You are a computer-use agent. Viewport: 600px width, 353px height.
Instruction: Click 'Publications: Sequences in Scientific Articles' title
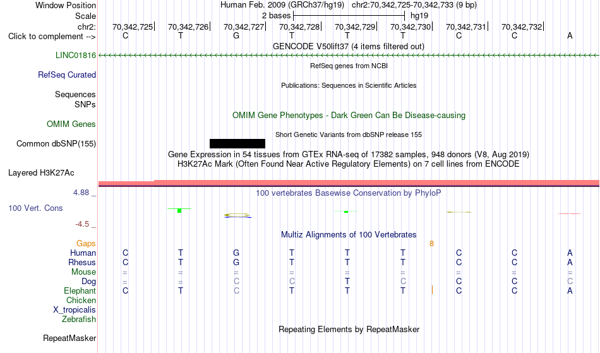349,85
